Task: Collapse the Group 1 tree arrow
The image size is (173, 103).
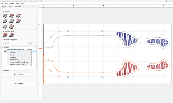Action: (x=3, y=47)
